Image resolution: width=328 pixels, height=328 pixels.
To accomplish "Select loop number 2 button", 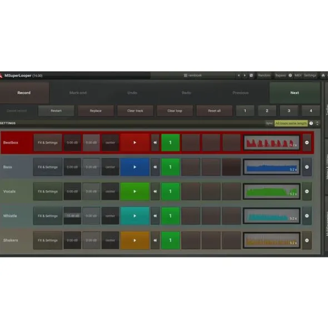I will [x=267, y=110].
